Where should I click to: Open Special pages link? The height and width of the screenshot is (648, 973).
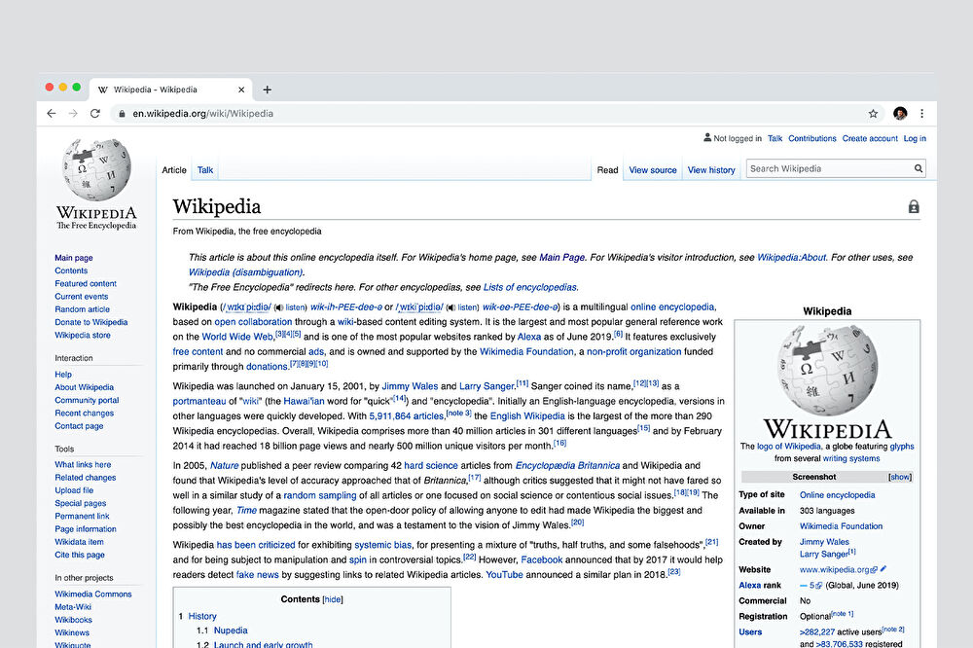coord(80,503)
